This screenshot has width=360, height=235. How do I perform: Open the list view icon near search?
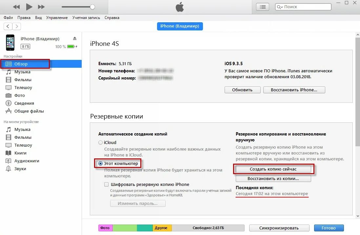click(263, 7)
